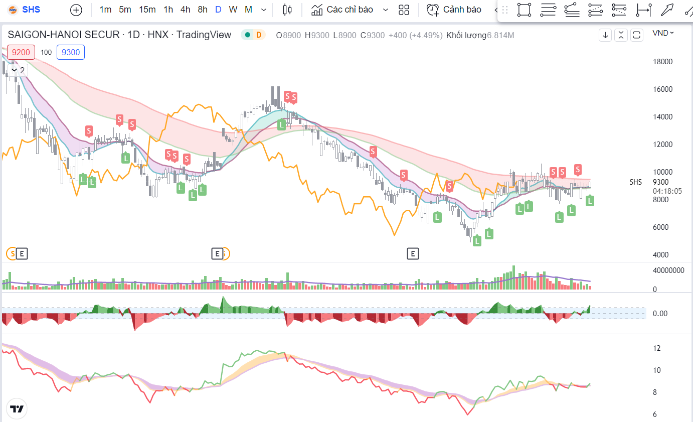
Task: Select the 15m timeframe
Action: click(x=147, y=10)
